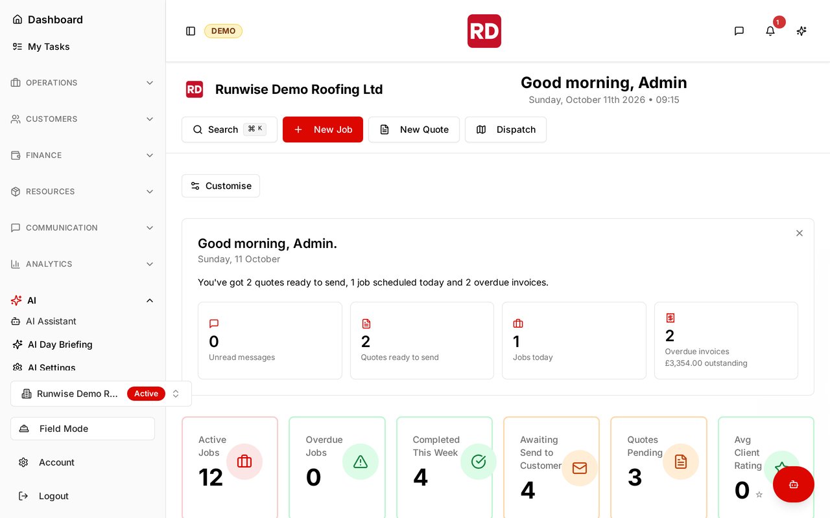Click the red New Job button
This screenshot has height=518, width=830.
click(x=323, y=129)
